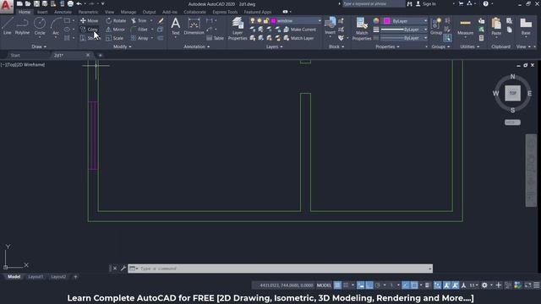Click the keyword search box
The width and height of the screenshot is (541, 304).
pyautogui.click(x=374, y=3)
